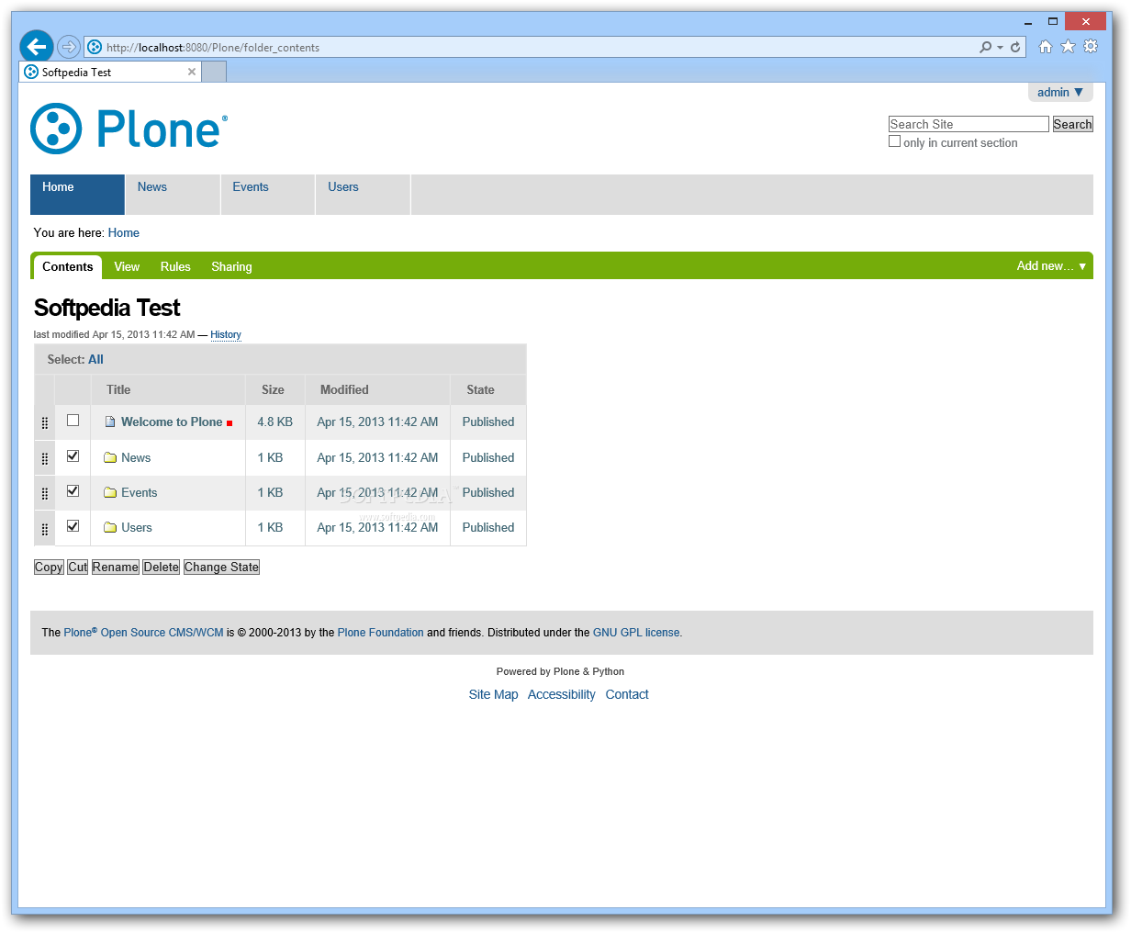Viewport: 1131px width, 933px height.
Task: Click the Change State button
Action: 221,567
